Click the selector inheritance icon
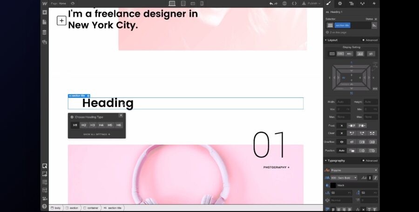Viewport: 419px width, 212px height. point(374,26)
